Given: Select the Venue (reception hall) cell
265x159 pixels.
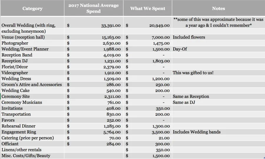Looking at the screenshot, I should pos(32,37).
